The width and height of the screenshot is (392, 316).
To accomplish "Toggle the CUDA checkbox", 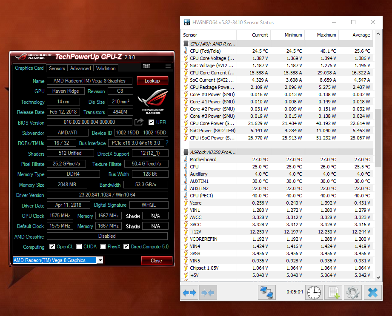I will tap(79, 247).
